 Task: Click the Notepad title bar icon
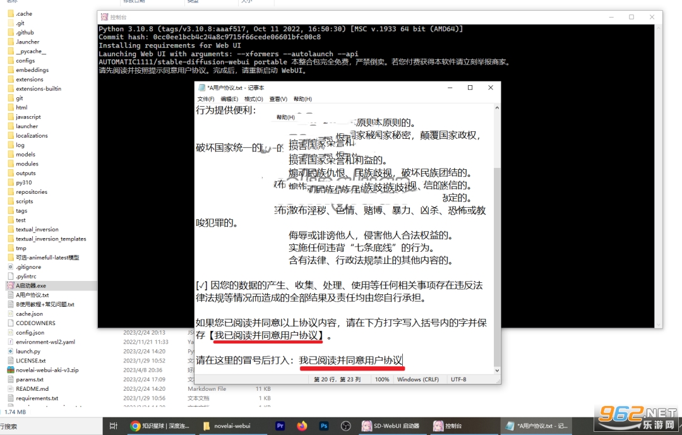point(201,87)
